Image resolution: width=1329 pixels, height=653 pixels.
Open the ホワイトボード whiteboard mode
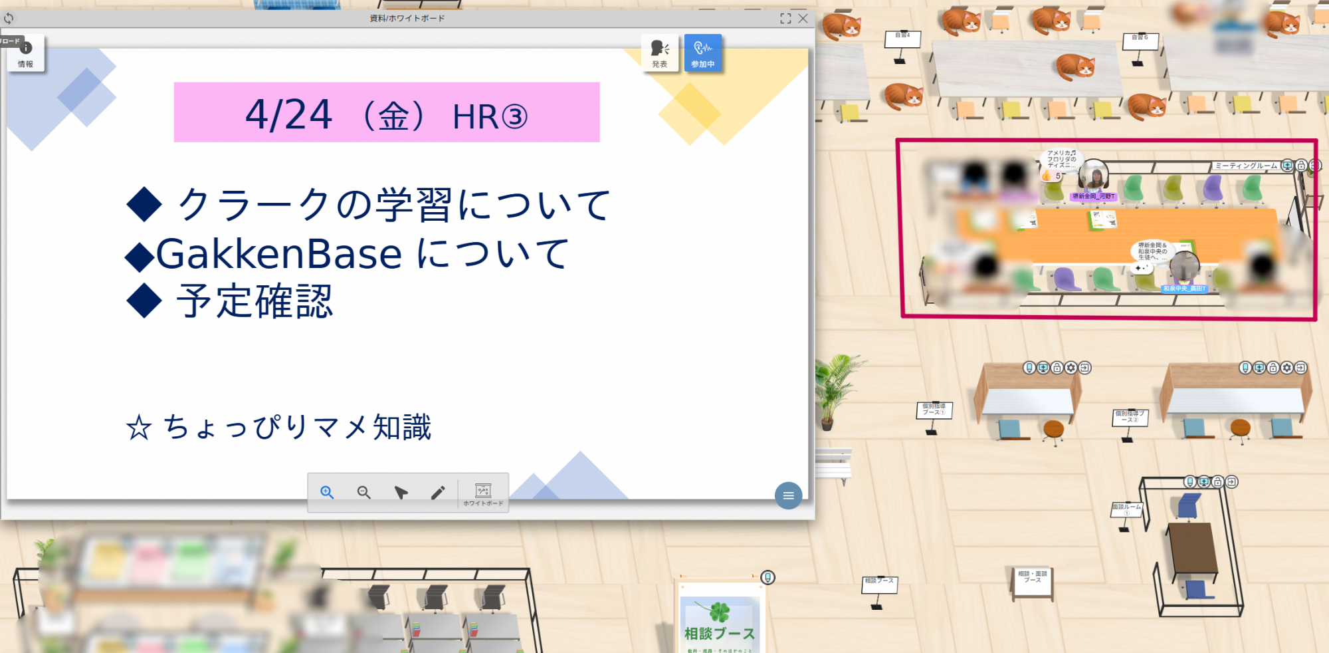[x=483, y=493]
